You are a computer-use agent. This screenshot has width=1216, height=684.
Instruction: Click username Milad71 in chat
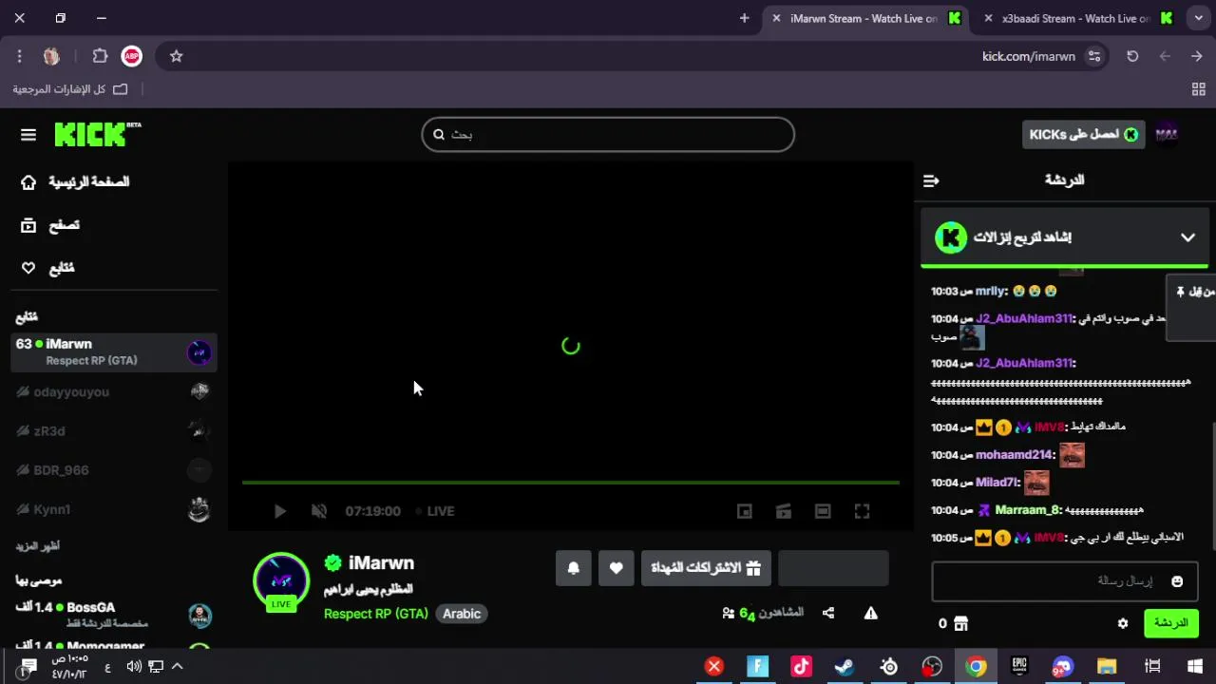click(x=997, y=483)
